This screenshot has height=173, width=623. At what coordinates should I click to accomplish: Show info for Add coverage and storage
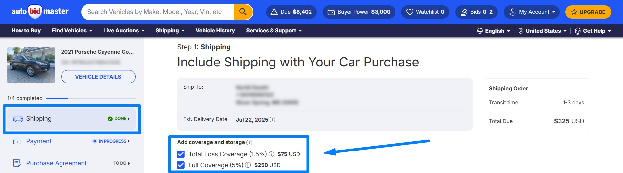click(249, 142)
